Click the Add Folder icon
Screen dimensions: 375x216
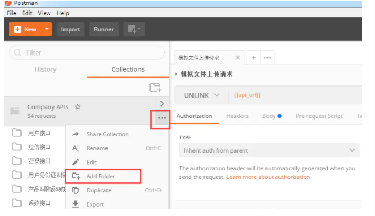76,176
